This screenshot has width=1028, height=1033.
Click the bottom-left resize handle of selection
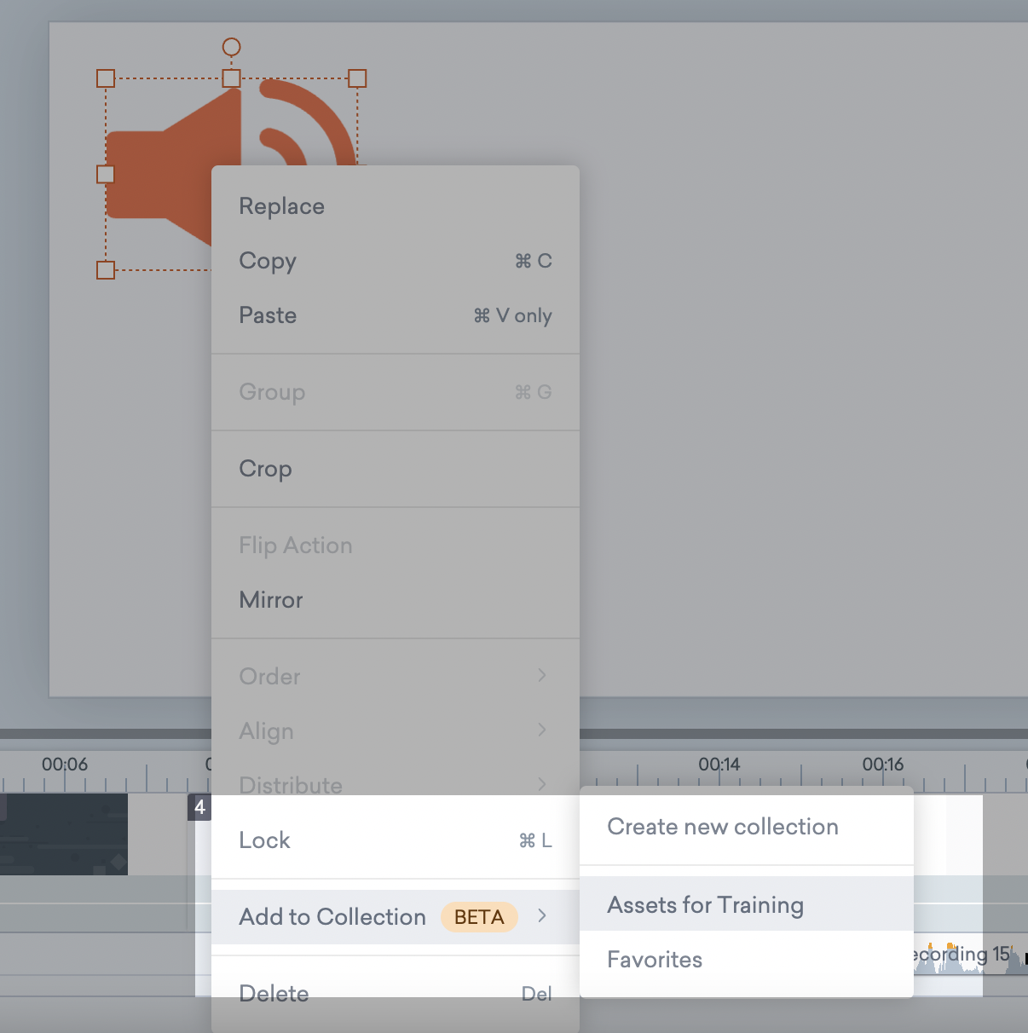[106, 270]
